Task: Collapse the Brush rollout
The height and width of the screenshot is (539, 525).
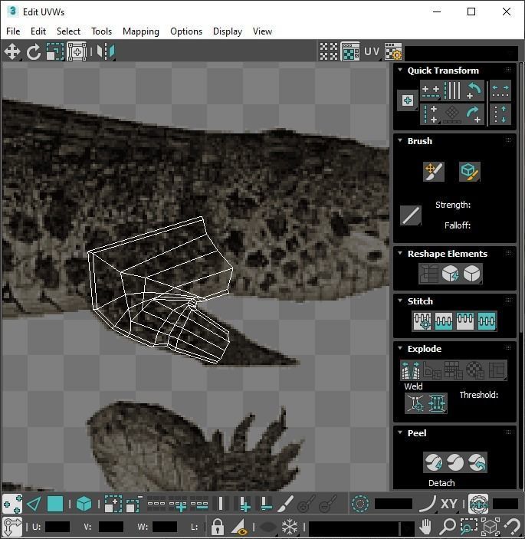Action: point(400,140)
